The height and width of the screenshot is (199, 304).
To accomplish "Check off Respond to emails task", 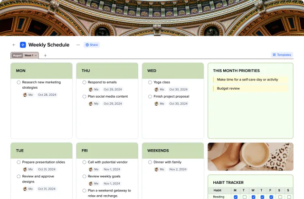I will [x=85, y=82].
